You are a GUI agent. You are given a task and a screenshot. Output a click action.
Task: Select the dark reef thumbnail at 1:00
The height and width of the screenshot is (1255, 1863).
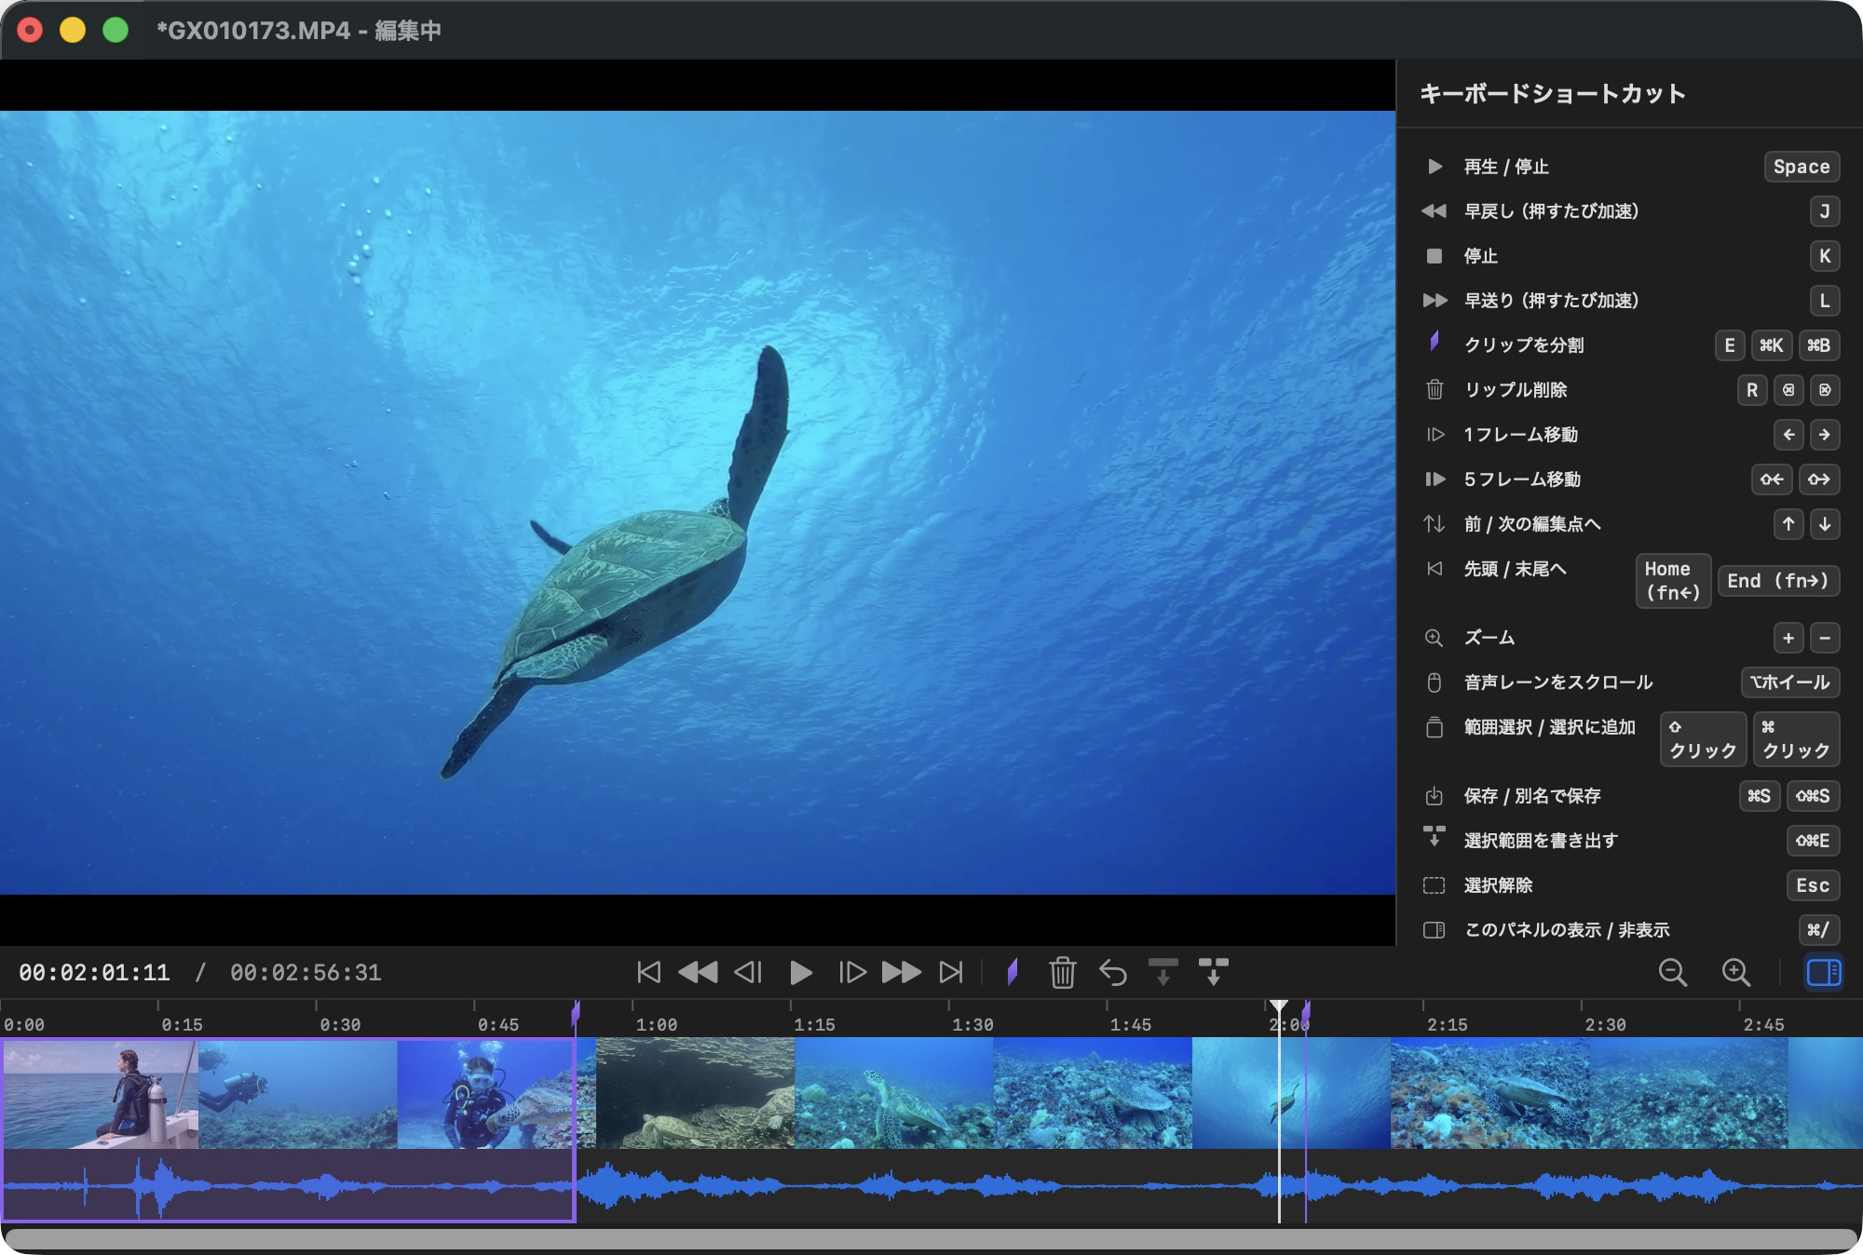coord(695,1094)
